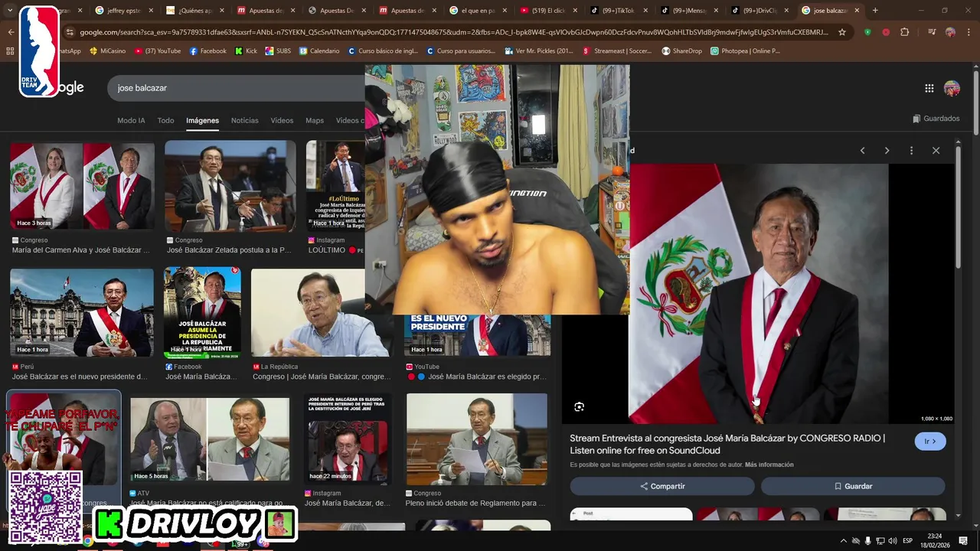
Task: Open bookmarks bar apps grid icon
Action: click(x=10, y=51)
